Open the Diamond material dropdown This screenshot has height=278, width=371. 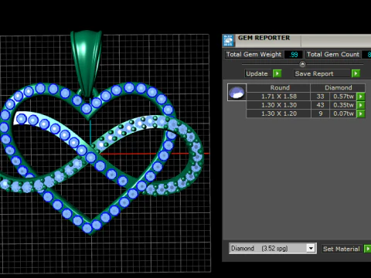click(311, 249)
